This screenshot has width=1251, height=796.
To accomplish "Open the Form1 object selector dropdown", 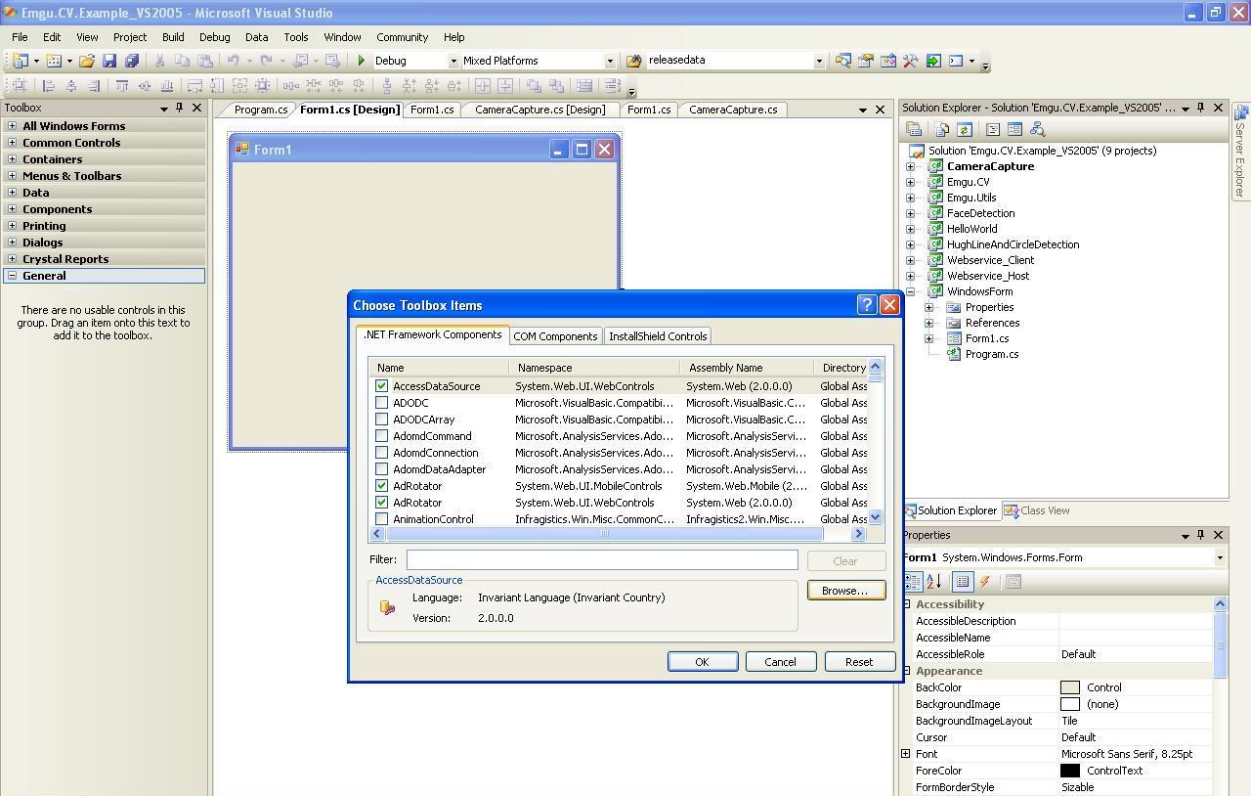I will tap(1220, 557).
